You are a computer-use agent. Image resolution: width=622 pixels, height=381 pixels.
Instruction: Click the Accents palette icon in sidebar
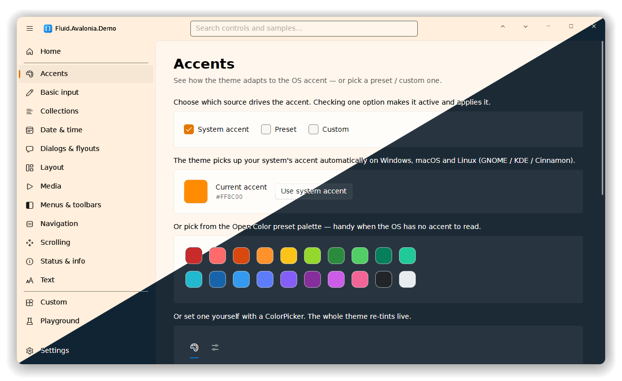30,74
